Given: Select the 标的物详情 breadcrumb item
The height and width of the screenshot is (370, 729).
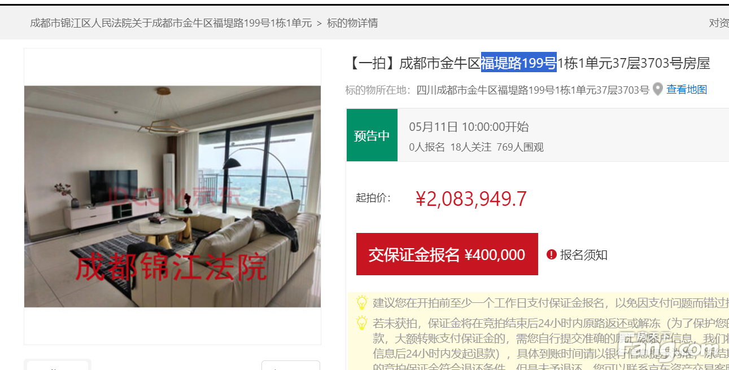Looking at the screenshot, I should [352, 23].
